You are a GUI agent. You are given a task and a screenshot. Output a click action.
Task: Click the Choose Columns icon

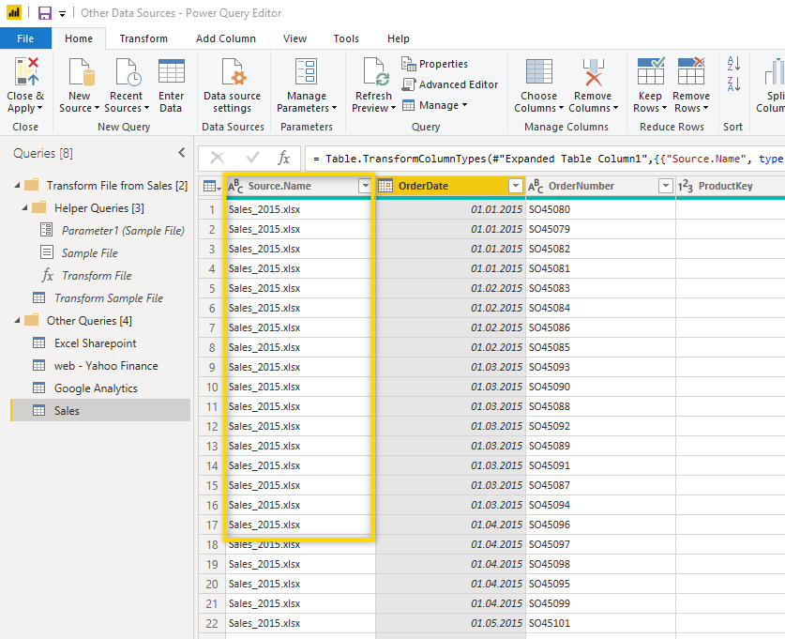pos(538,71)
